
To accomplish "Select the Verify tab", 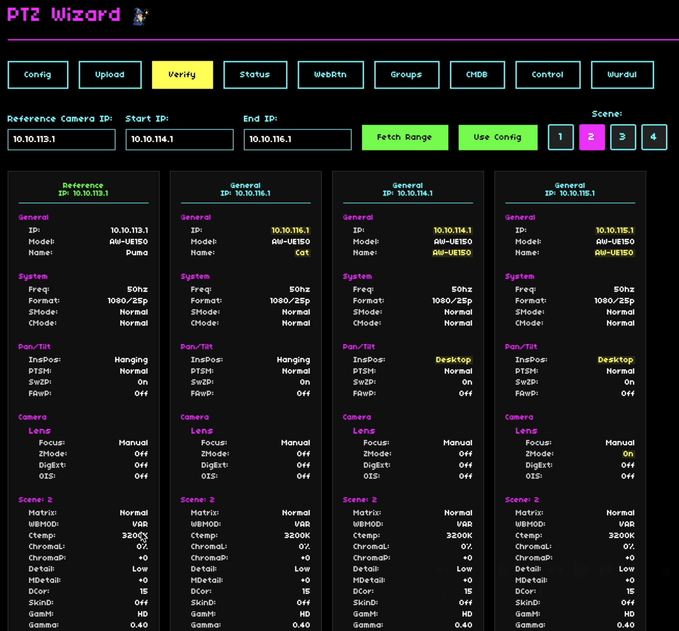I will pyautogui.click(x=183, y=75).
